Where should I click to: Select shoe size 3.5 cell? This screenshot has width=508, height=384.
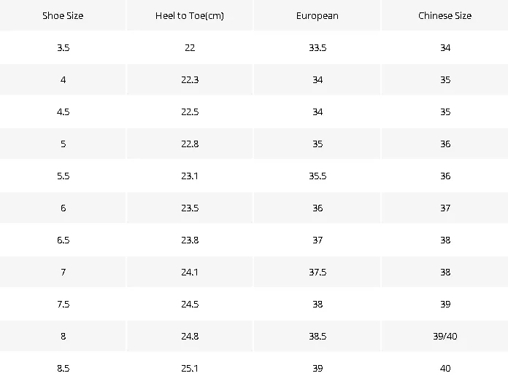(x=63, y=47)
